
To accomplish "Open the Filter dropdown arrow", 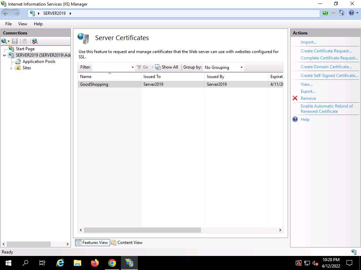I will pos(133,67).
